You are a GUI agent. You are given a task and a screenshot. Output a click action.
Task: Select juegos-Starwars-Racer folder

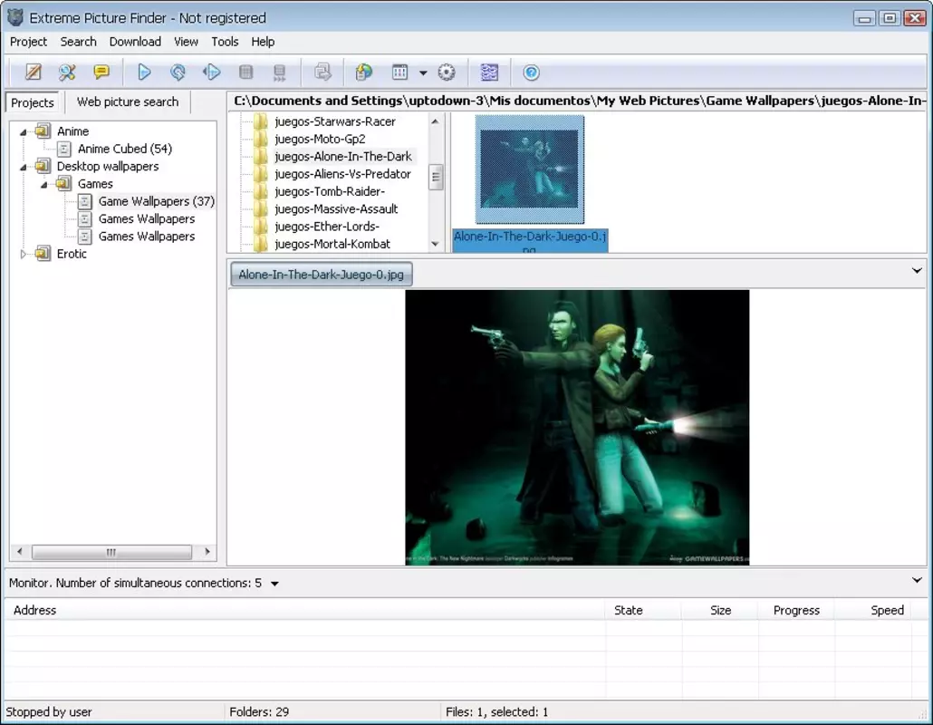click(x=335, y=121)
